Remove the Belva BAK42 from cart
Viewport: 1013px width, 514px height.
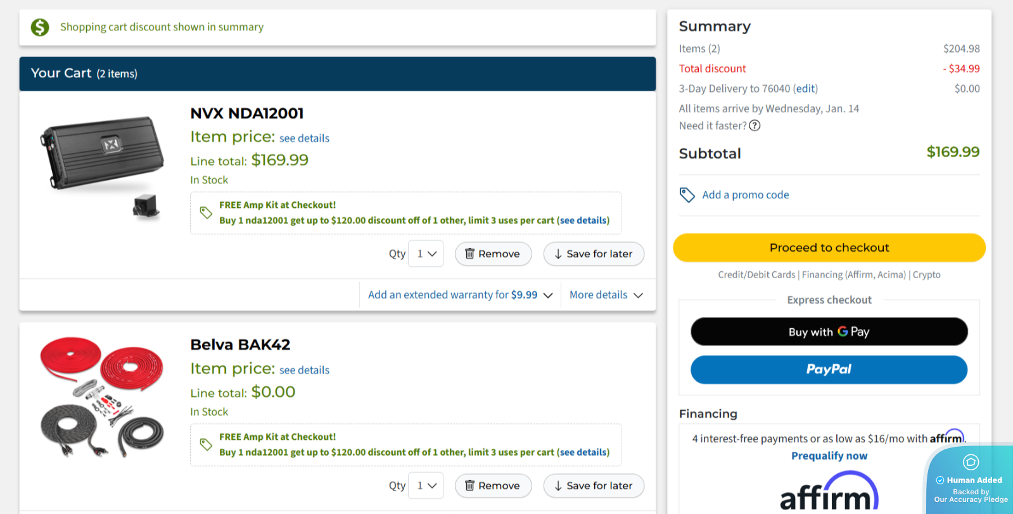click(493, 485)
